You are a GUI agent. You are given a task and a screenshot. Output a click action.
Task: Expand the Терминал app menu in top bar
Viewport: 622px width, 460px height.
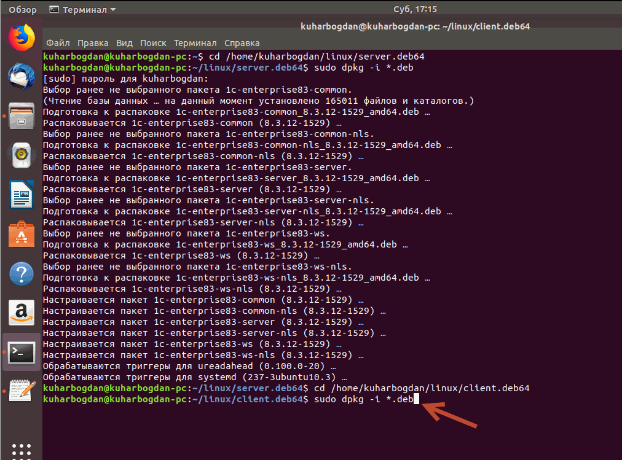tap(82, 10)
